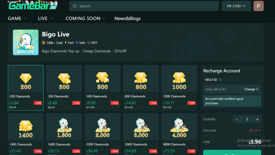This screenshot has height=155, width=275.
Task: Expand the GAME navigation menu
Action: coord(17,18)
